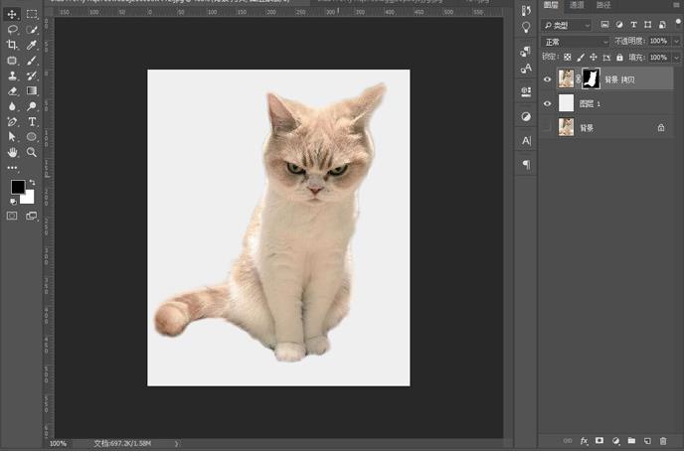Create a new layer
Screen dimensions: 684x452
pyautogui.click(x=647, y=441)
